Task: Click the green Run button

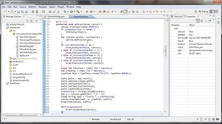Action: [x=71, y=12]
